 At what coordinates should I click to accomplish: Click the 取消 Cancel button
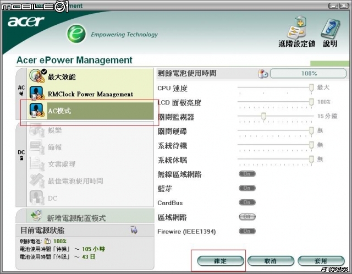271,261
